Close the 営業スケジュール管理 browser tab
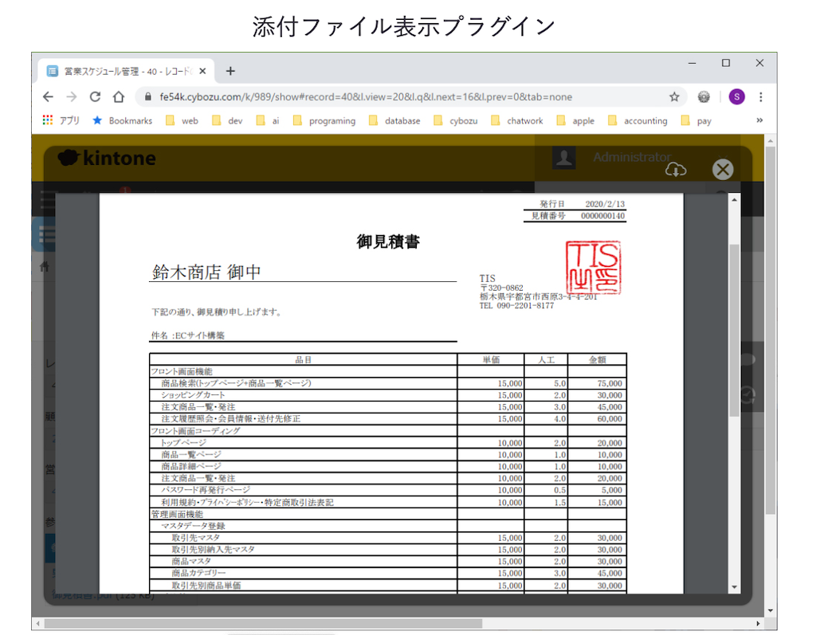Image resolution: width=816 pixels, height=635 pixels. coord(202,71)
